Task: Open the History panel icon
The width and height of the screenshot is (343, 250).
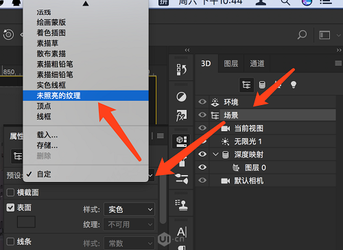Action: pos(182,69)
